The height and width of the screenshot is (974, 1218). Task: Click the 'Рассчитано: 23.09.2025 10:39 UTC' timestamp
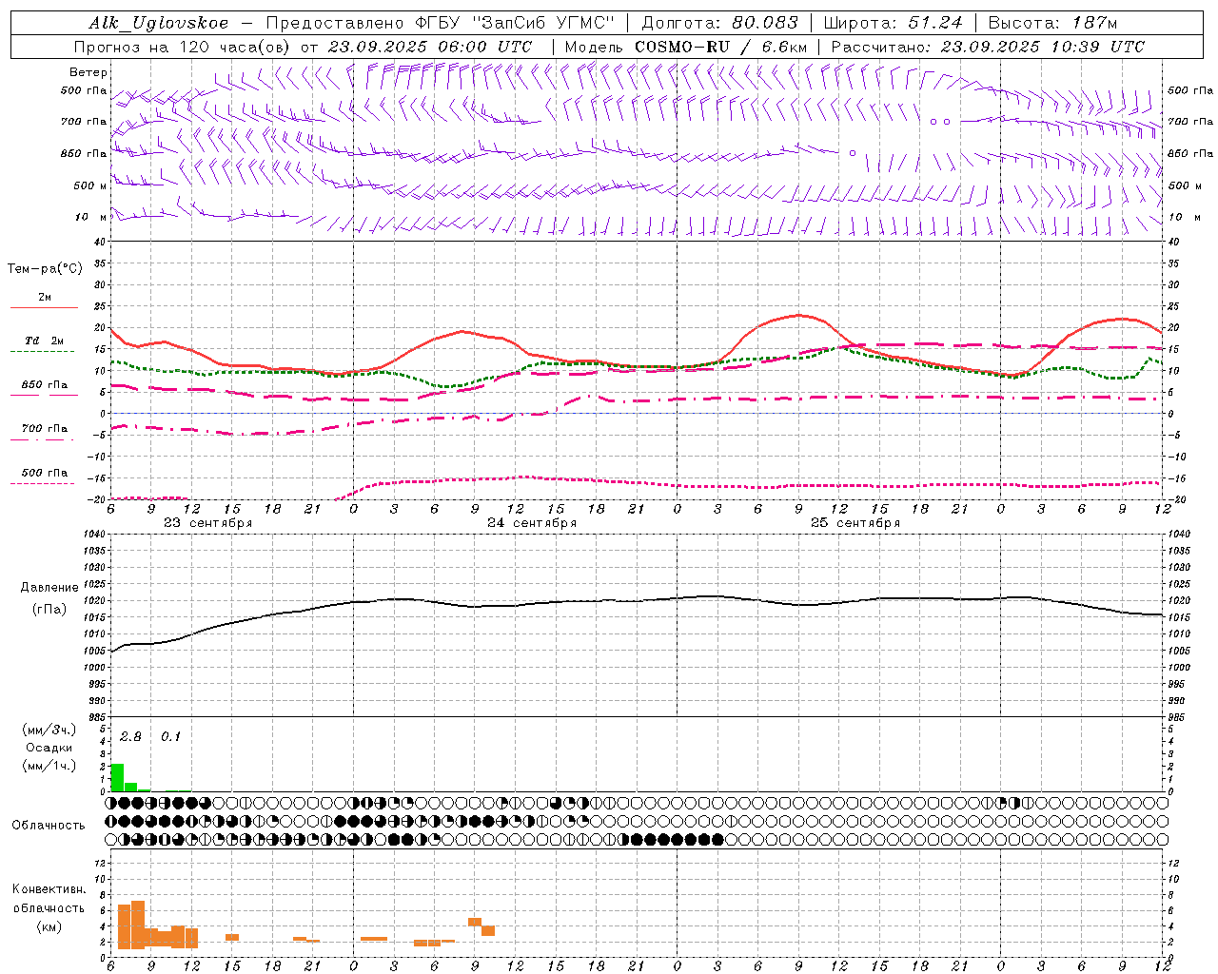point(988,47)
